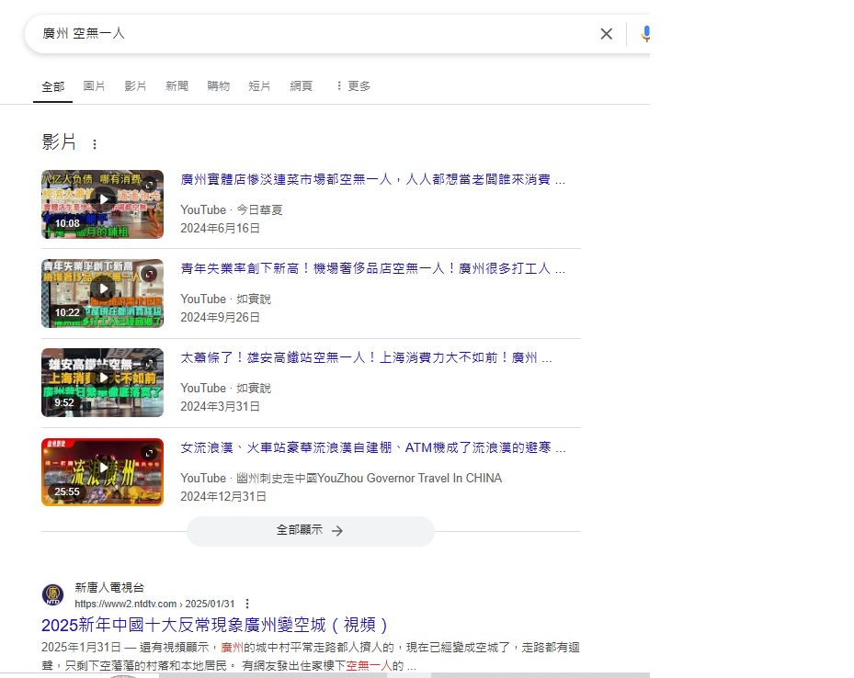Image resolution: width=854 pixels, height=678 pixels.
Task: Switch to the 影片 tab
Action: [135, 86]
